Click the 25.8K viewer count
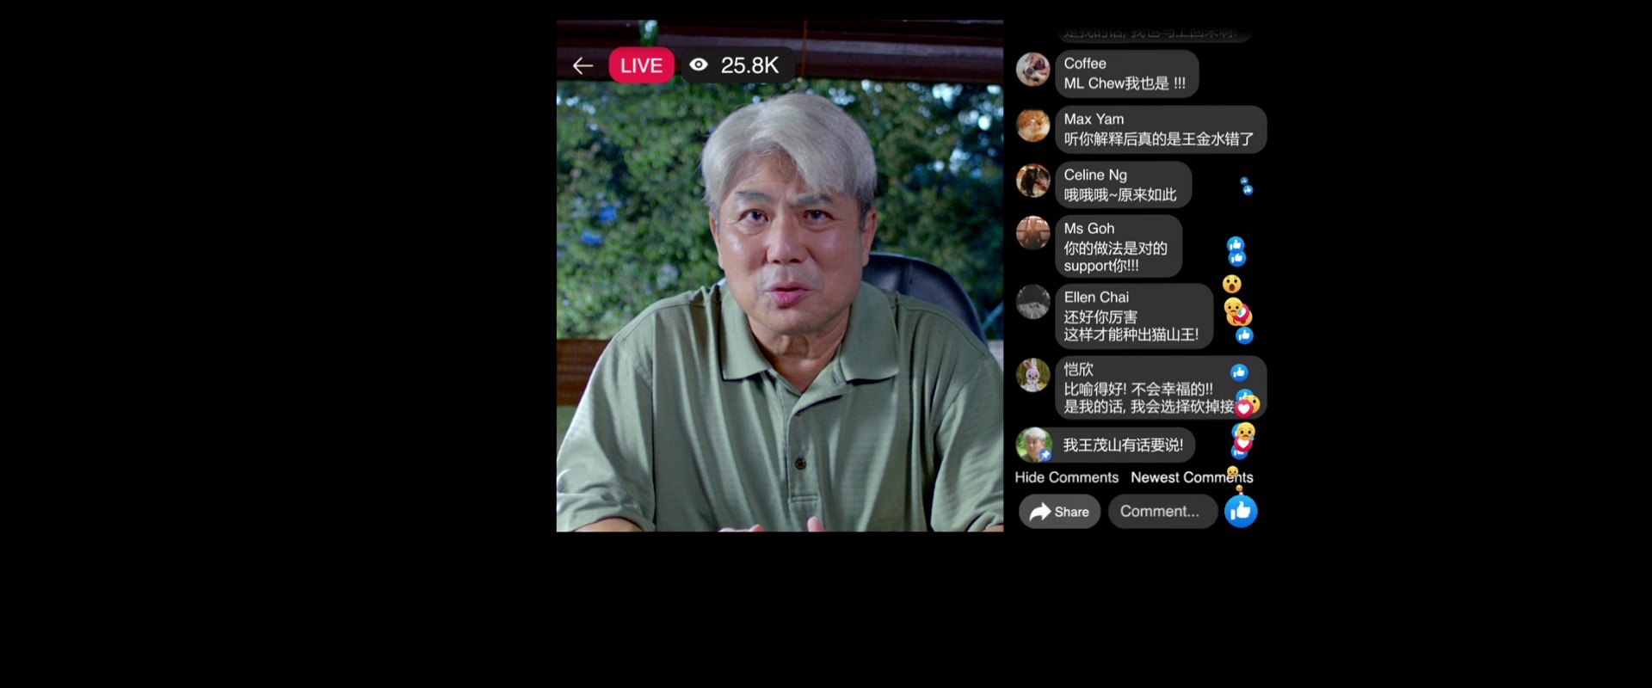 [749, 65]
